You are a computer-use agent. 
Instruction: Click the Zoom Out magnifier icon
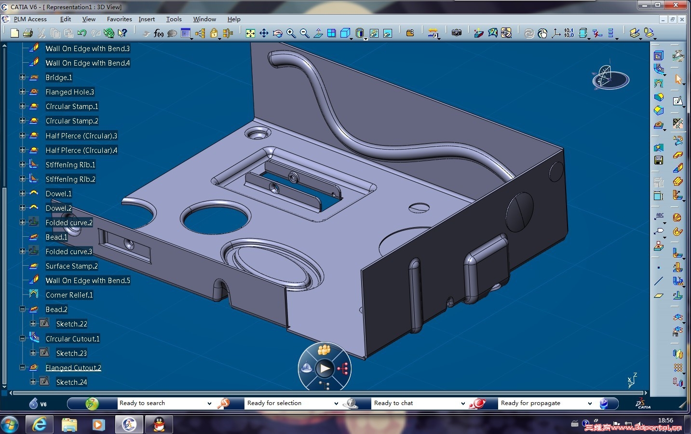(304, 33)
